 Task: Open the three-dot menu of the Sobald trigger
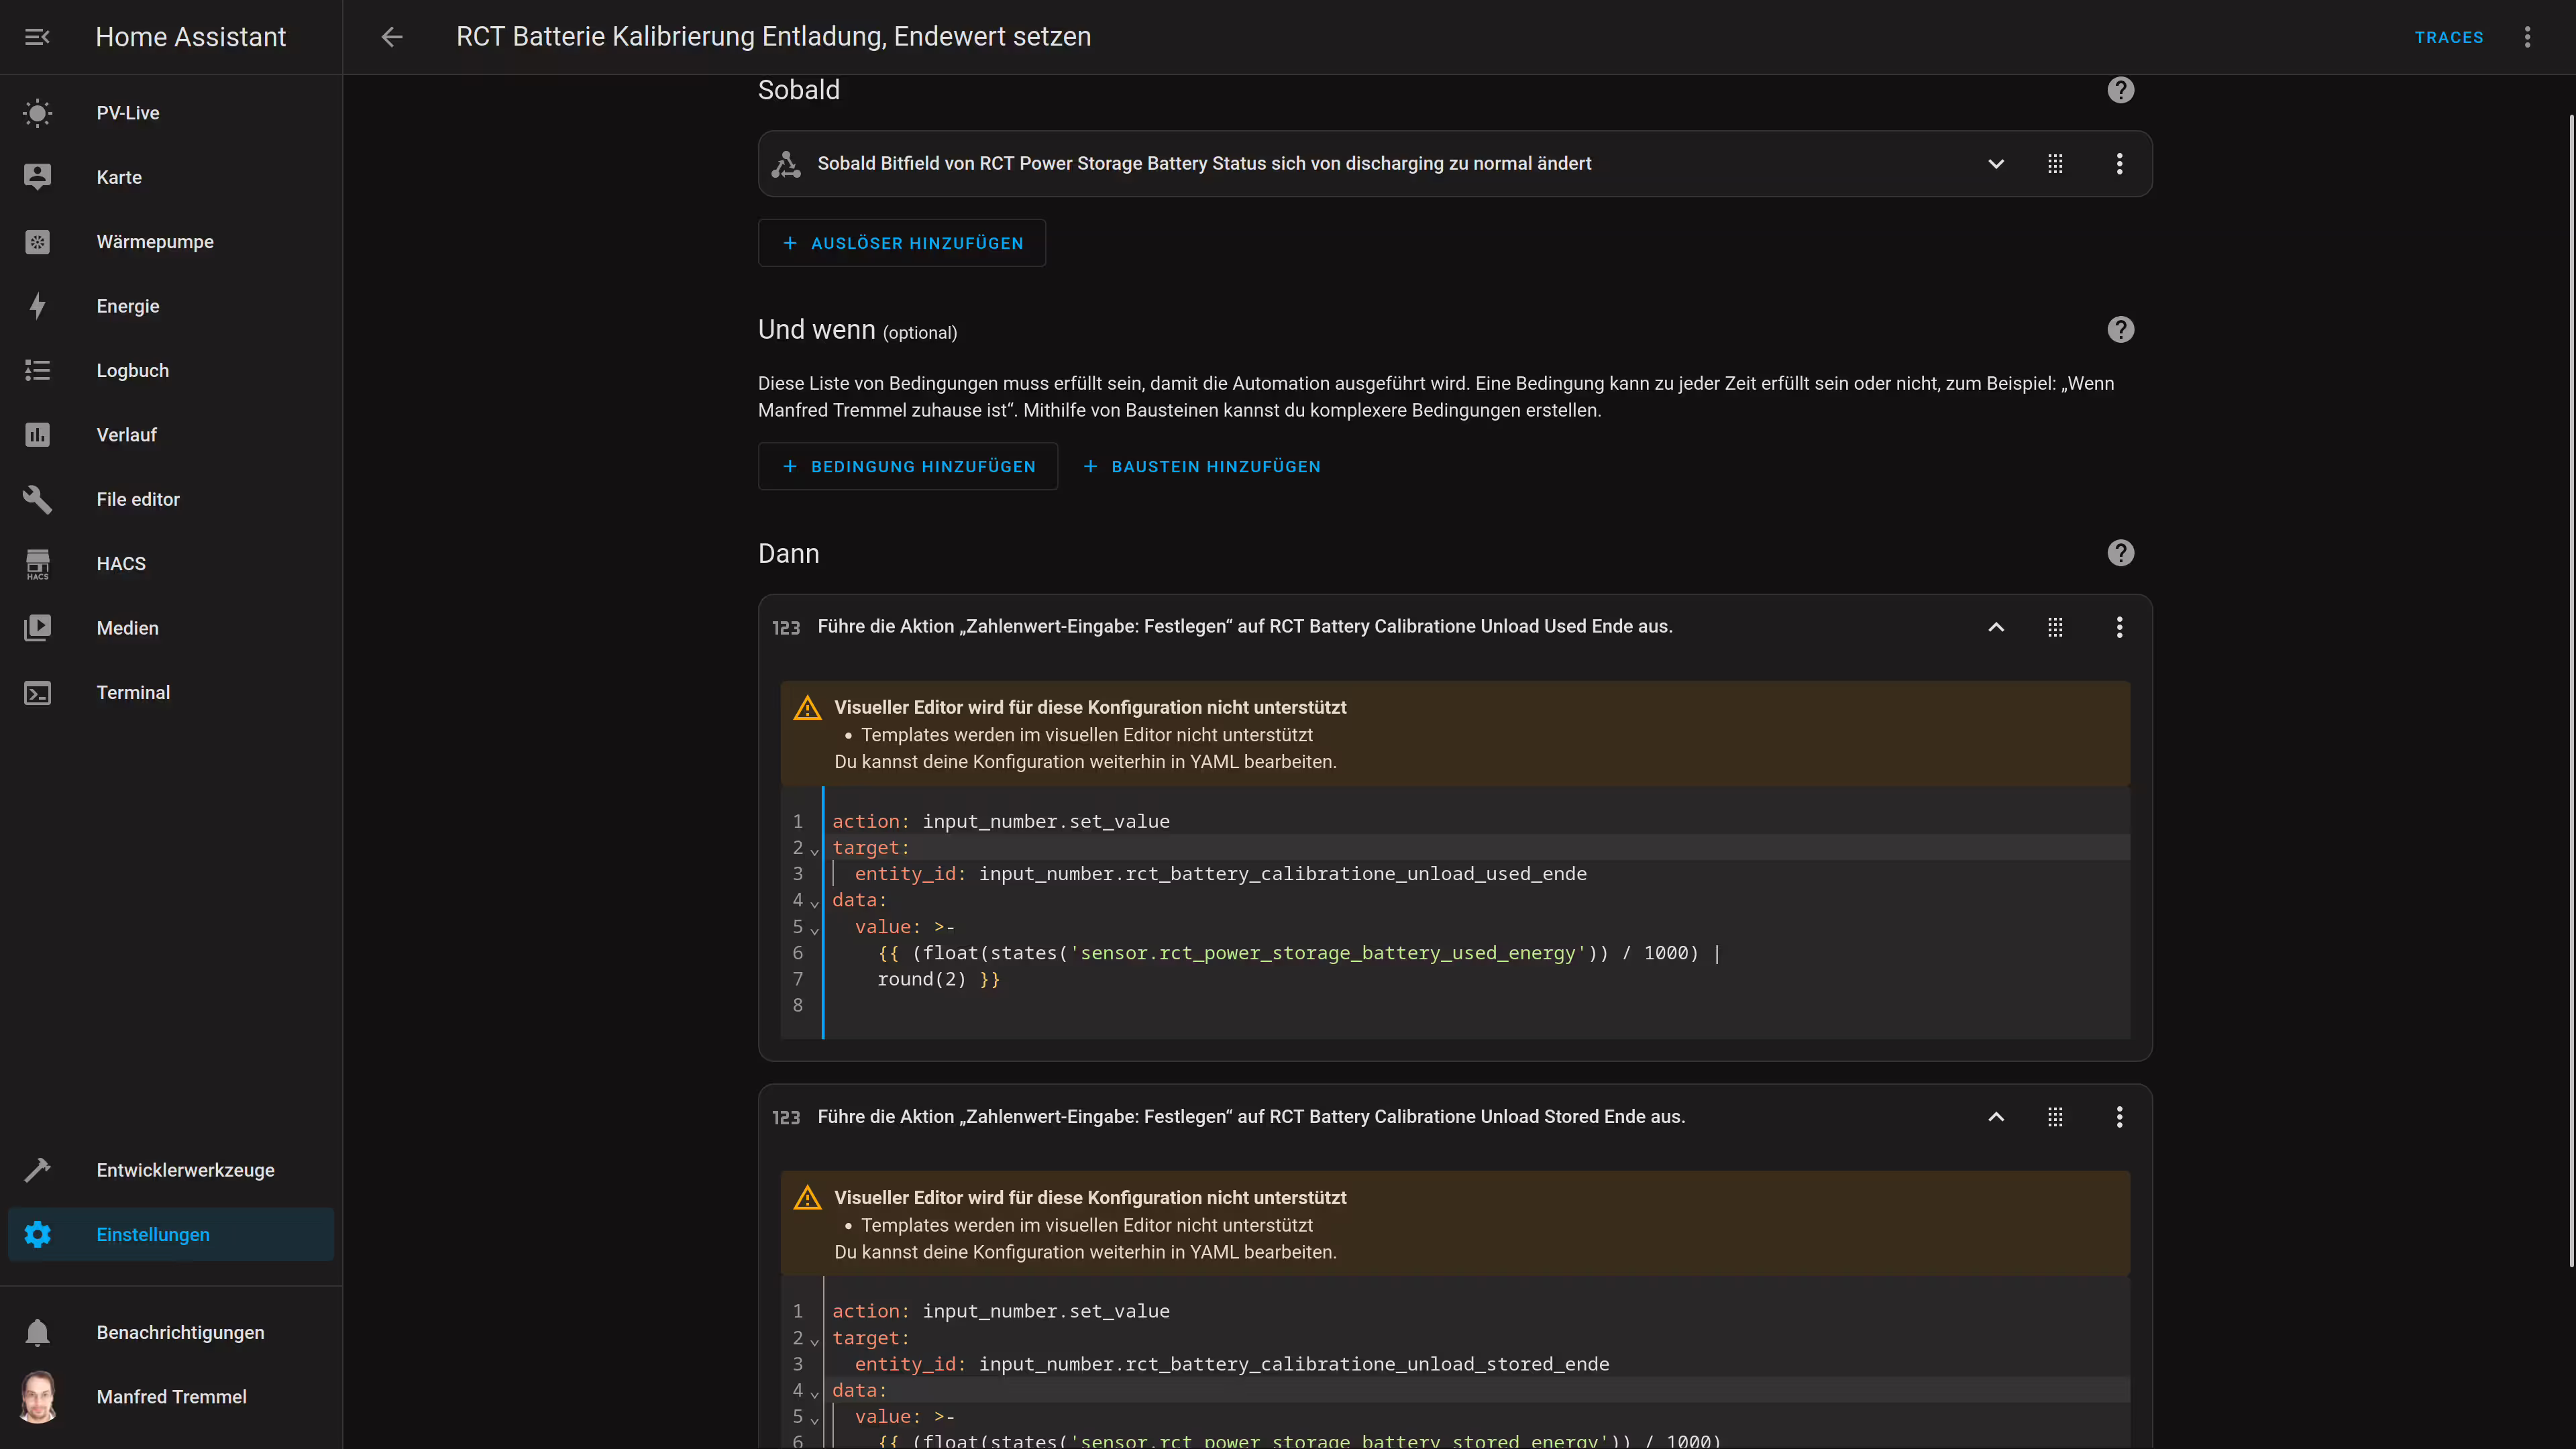tap(2119, 164)
